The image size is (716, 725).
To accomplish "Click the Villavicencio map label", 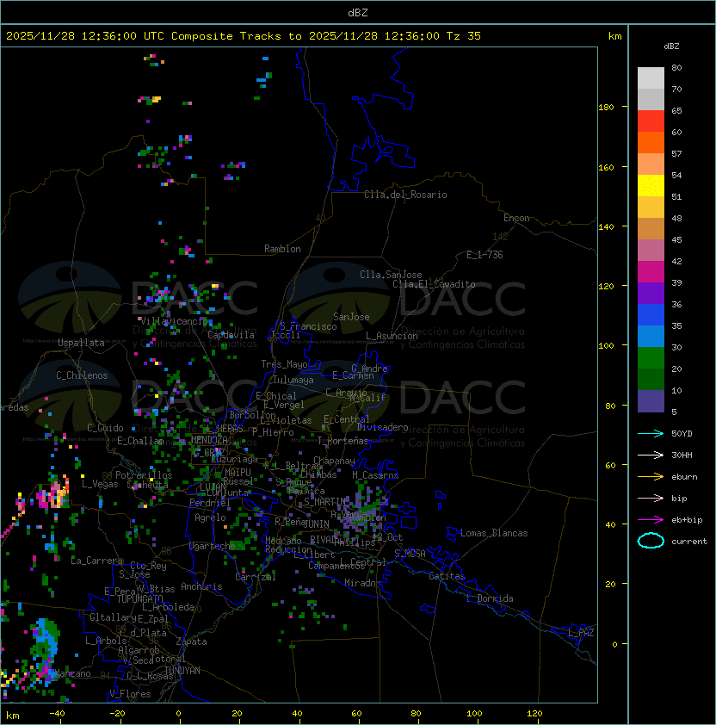I will (174, 321).
